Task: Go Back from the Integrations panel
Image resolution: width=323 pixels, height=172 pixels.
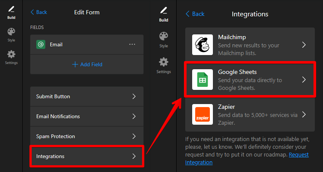Action: pyautogui.click(x=195, y=14)
